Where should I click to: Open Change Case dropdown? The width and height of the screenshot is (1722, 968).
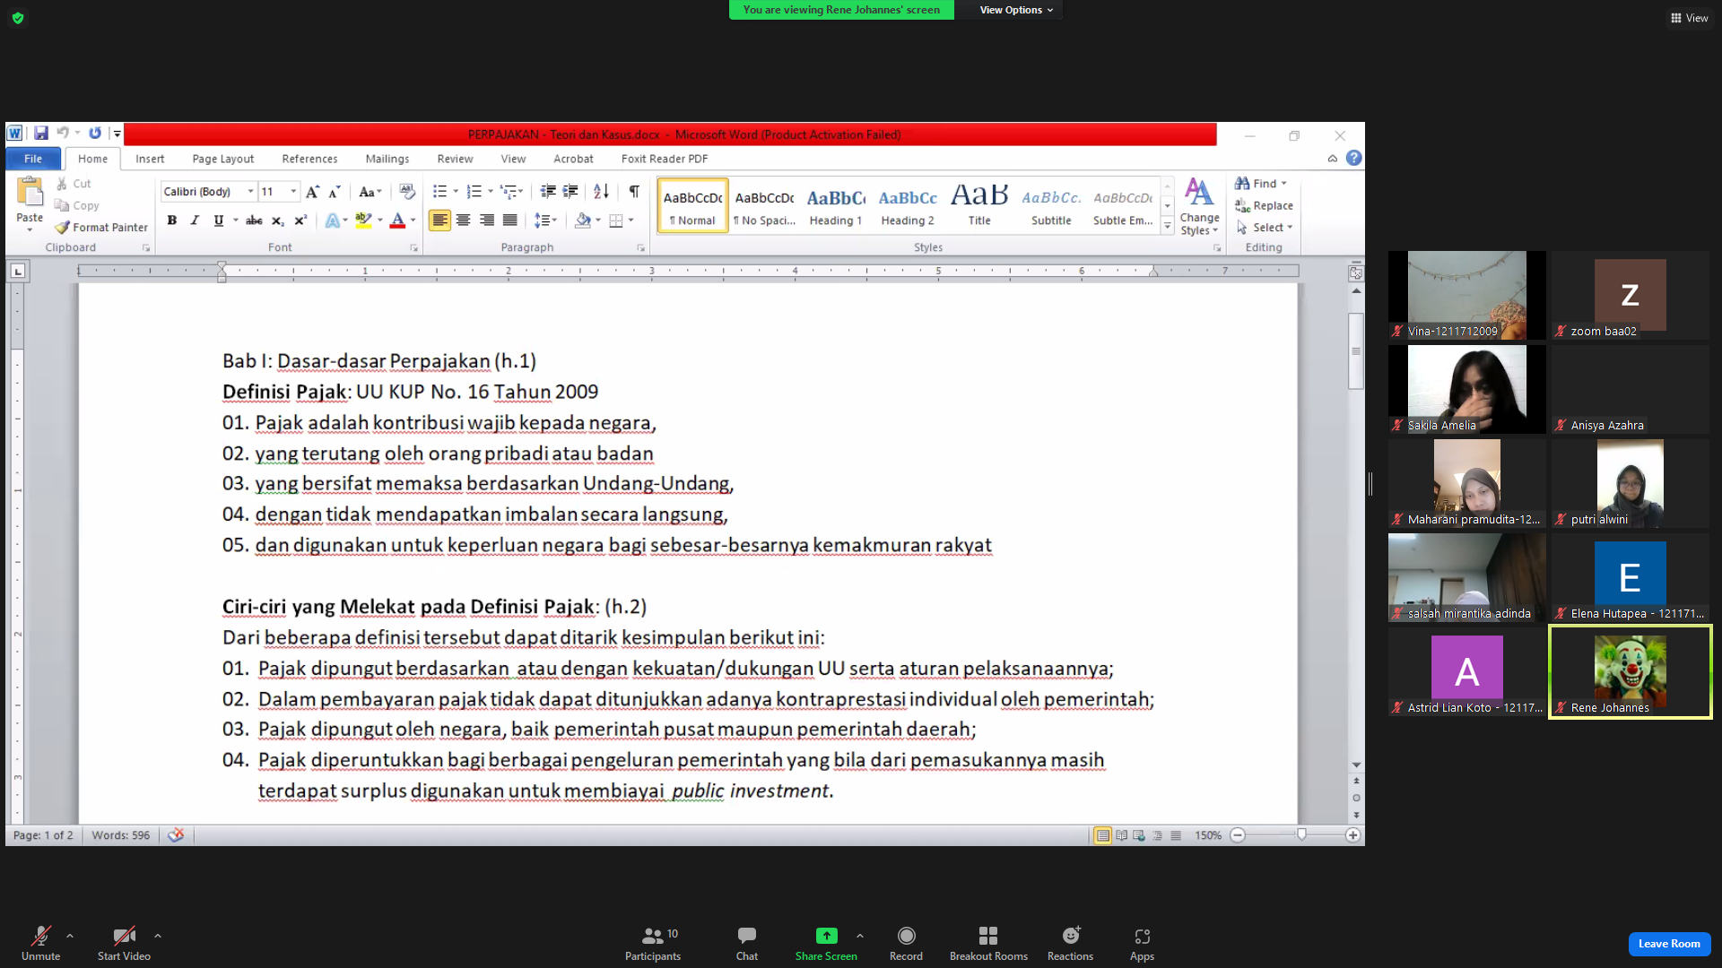(x=370, y=192)
